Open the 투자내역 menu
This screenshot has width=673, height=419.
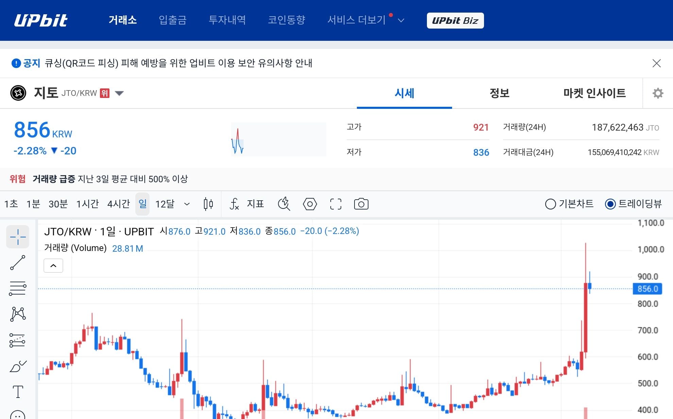coord(227,20)
